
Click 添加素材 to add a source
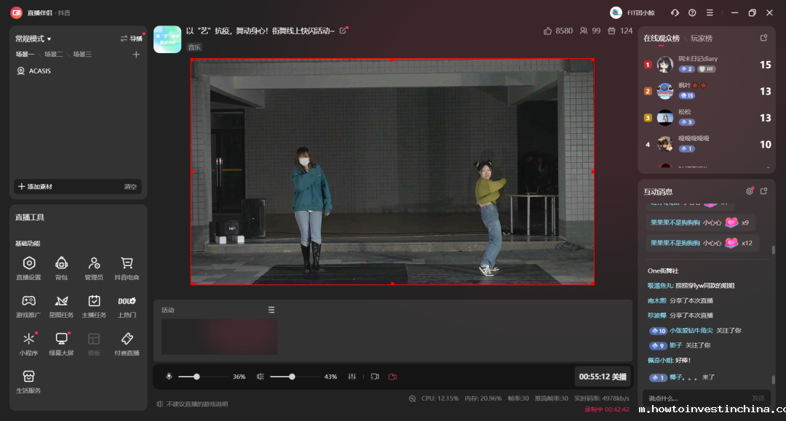tap(35, 187)
